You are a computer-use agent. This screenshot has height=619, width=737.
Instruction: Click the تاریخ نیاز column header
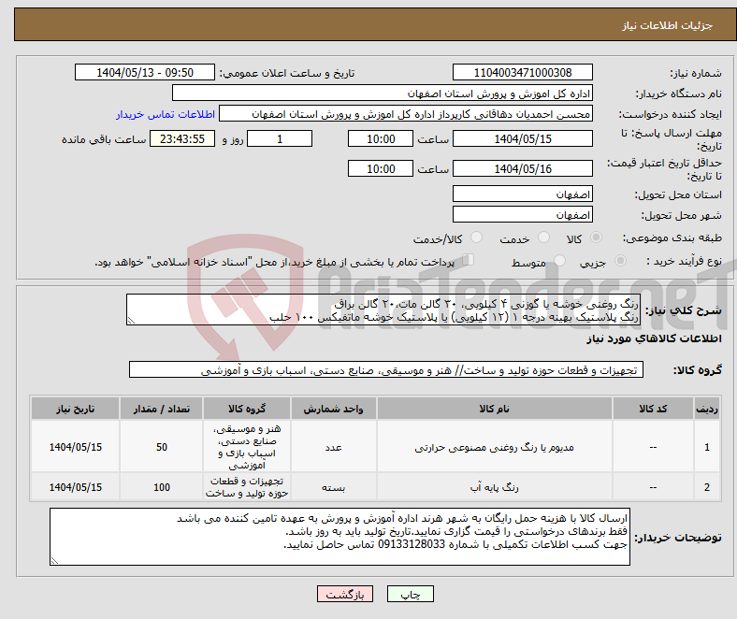[76, 409]
